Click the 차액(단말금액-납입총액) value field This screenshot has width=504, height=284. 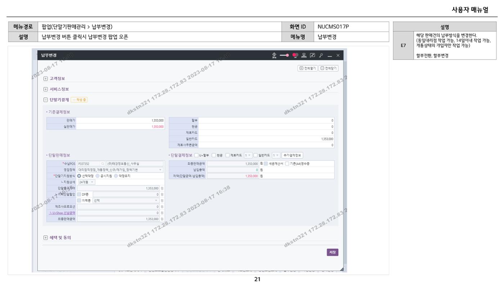[x=233, y=176]
